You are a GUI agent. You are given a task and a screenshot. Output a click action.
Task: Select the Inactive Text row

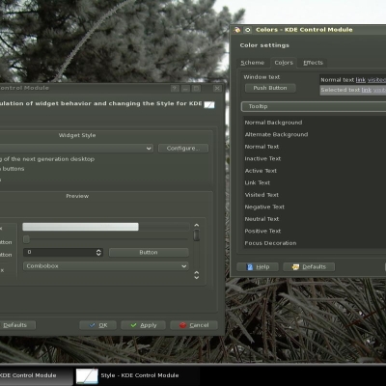point(315,158)
